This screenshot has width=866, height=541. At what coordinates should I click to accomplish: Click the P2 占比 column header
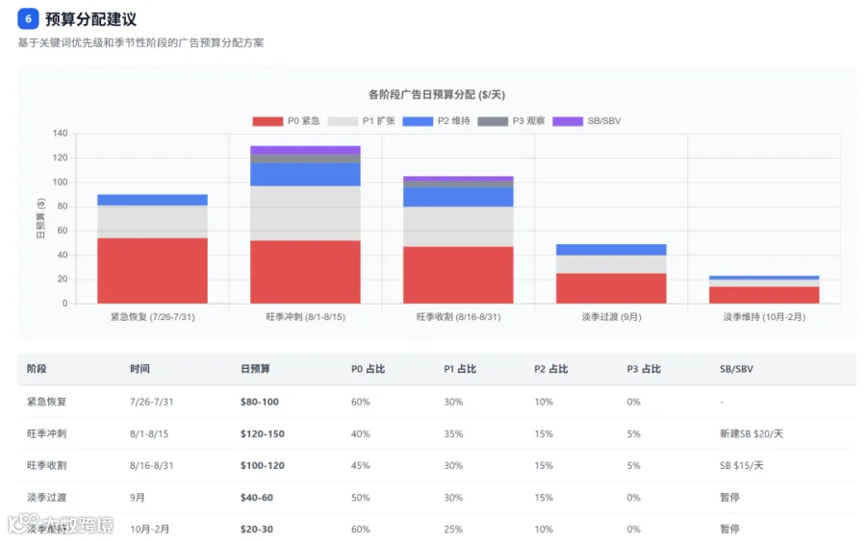[x=550, y=369]
